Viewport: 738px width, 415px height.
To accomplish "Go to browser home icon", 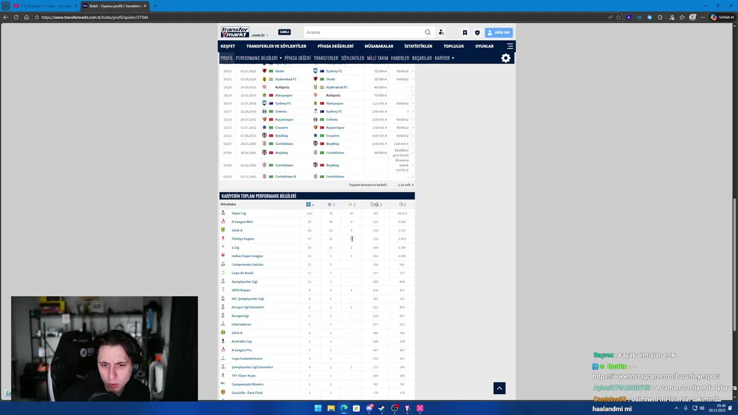I will pos(27,17).
